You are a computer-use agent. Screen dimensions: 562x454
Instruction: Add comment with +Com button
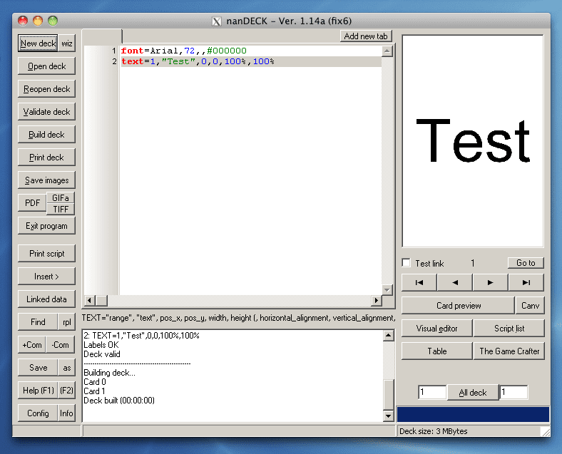[32, 345]
